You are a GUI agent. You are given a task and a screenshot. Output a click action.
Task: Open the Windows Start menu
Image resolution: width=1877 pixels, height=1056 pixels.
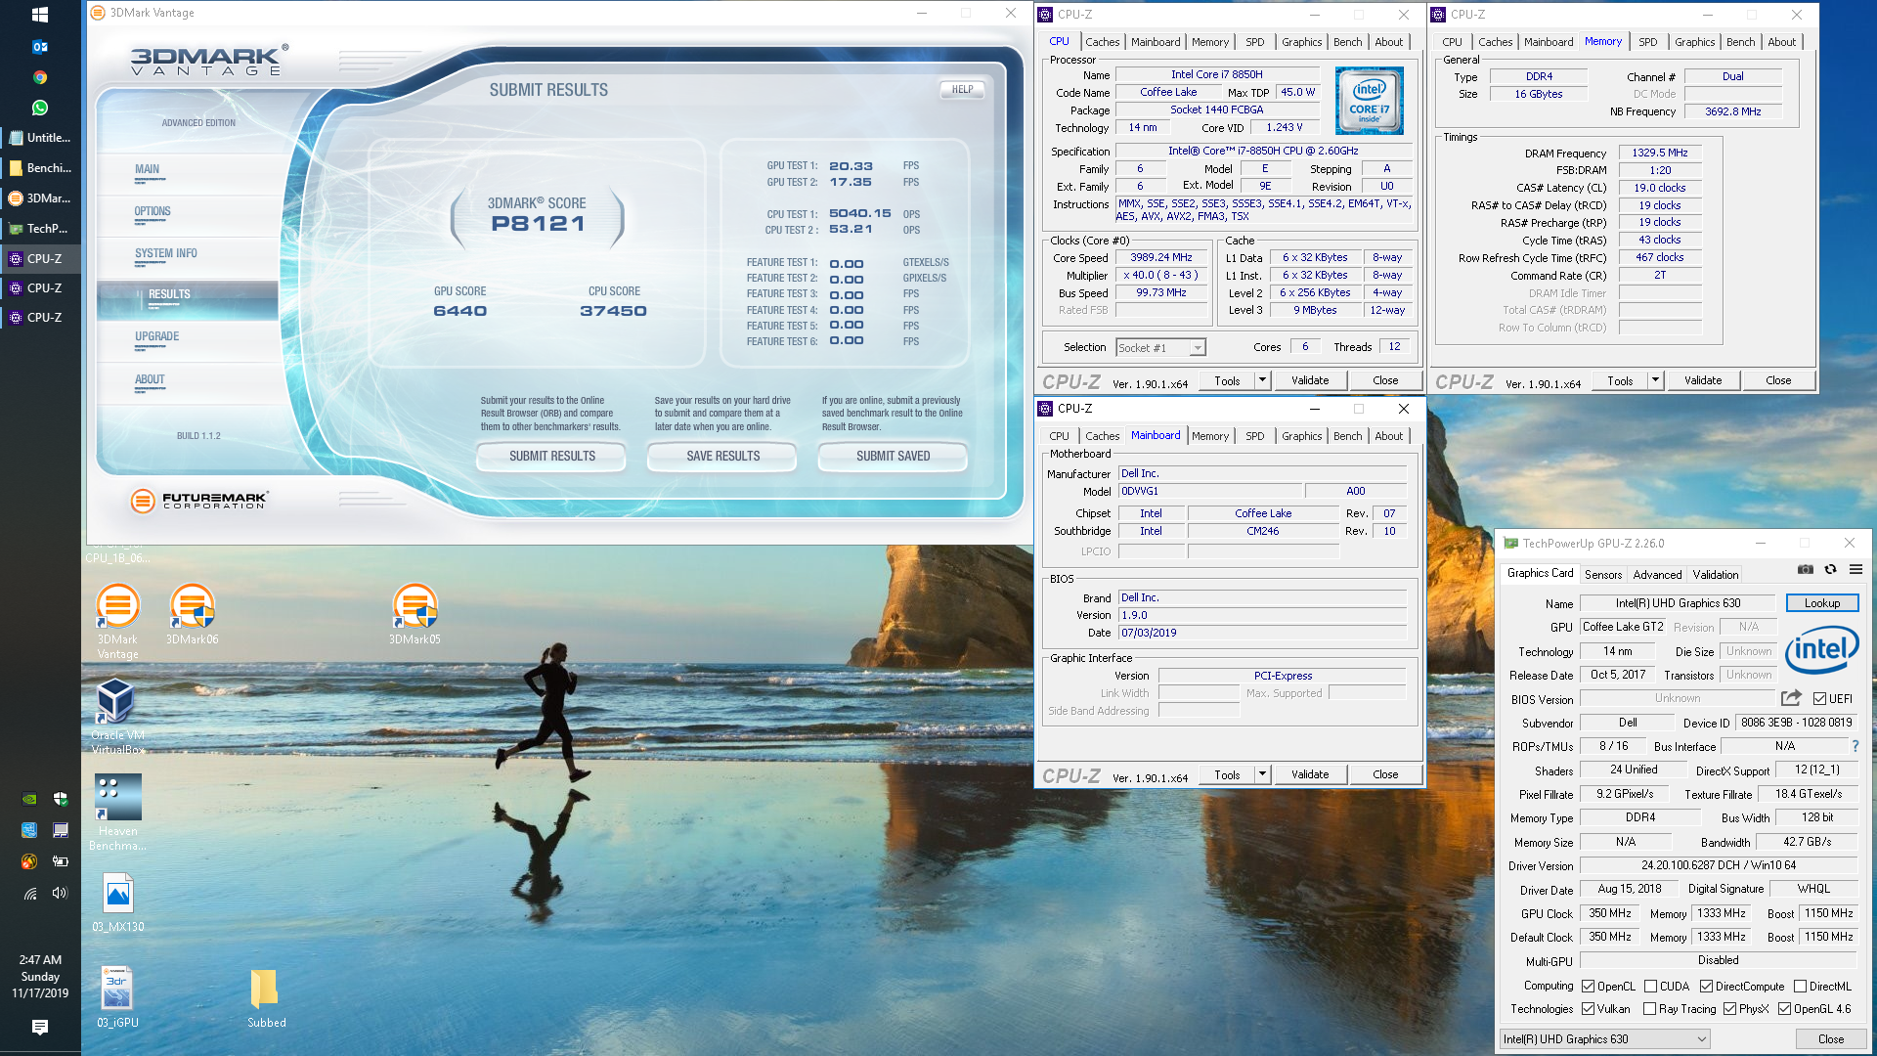(x=40, y=15)
